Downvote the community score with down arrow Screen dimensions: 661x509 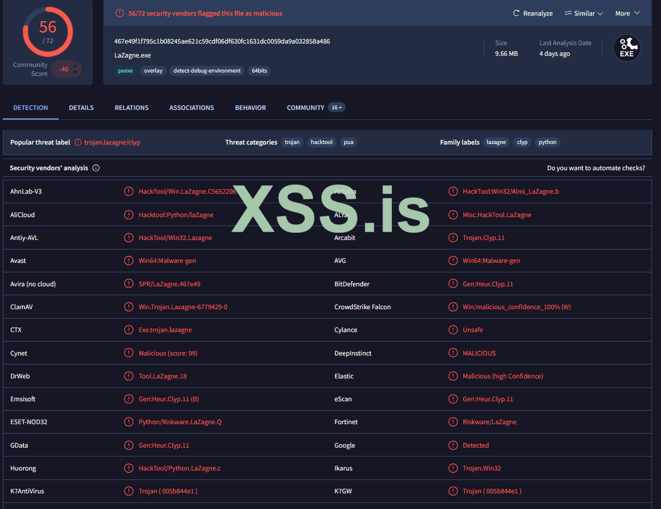(x=76, y=73)
